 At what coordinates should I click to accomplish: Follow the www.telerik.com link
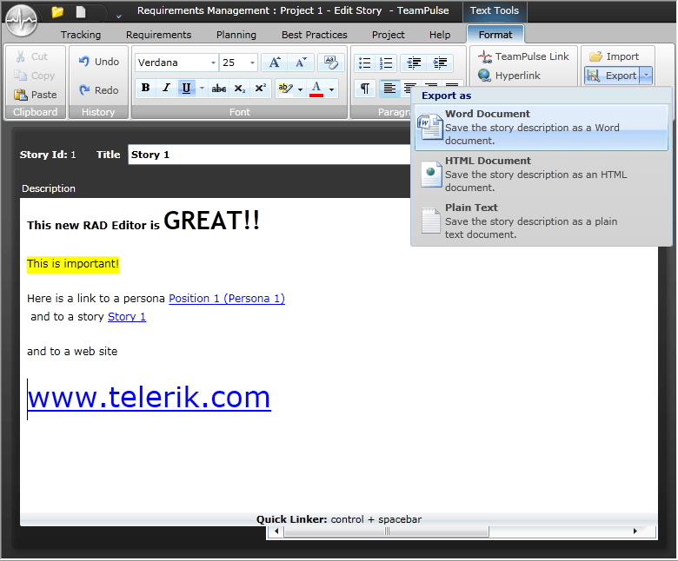150,397
